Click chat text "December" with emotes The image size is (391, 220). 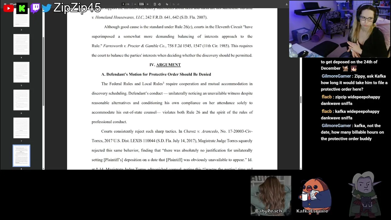pos(331,68)
